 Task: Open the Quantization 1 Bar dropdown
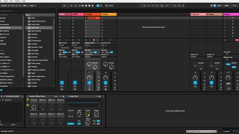click(x=33, y=6)
